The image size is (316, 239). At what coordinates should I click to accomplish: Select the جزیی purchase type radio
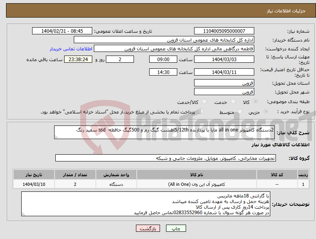(x=266, y=111)
